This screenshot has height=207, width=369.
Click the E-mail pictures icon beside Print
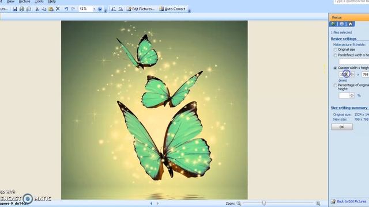pos(29,9)
